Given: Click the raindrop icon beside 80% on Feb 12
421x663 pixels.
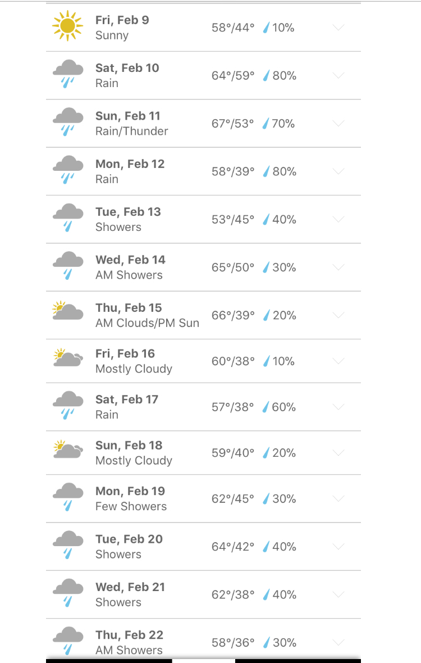Looking at the screenshot, I should (266, 171).
